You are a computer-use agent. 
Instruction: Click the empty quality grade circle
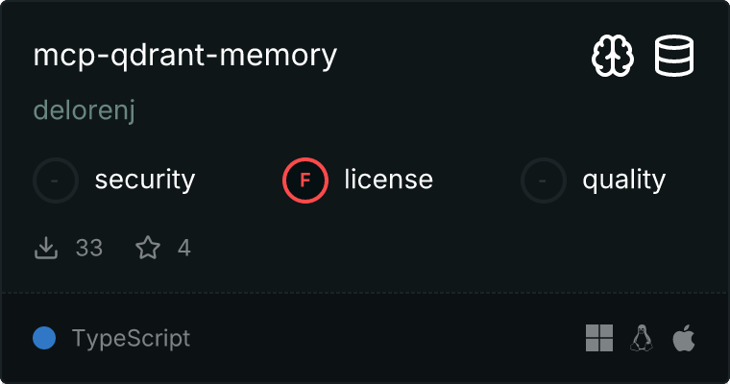point(544,180)
